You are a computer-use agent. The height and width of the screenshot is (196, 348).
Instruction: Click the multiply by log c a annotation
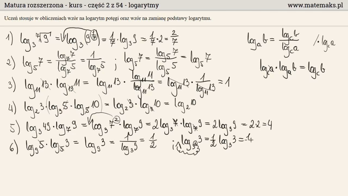pyautogui.click(x=324, y=42)
